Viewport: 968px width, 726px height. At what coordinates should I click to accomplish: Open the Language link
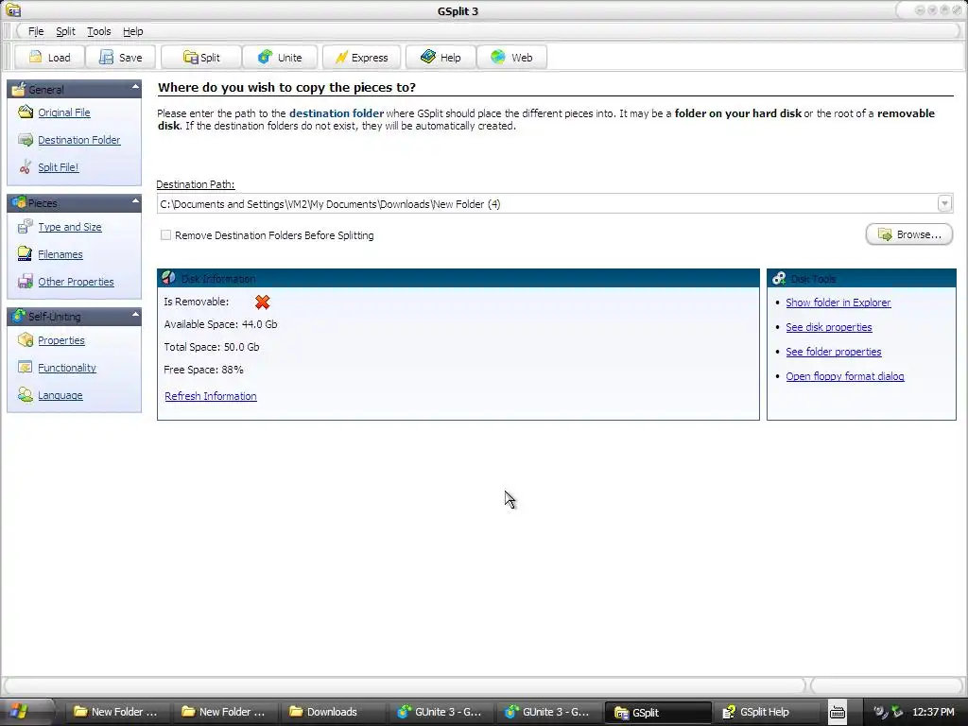pyautogui.click(x=60, y=395)
